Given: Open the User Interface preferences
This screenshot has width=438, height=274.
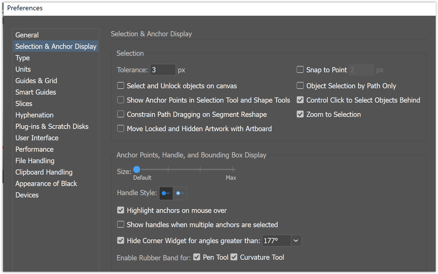Looking at the screenshot, I should pos(37,138).
